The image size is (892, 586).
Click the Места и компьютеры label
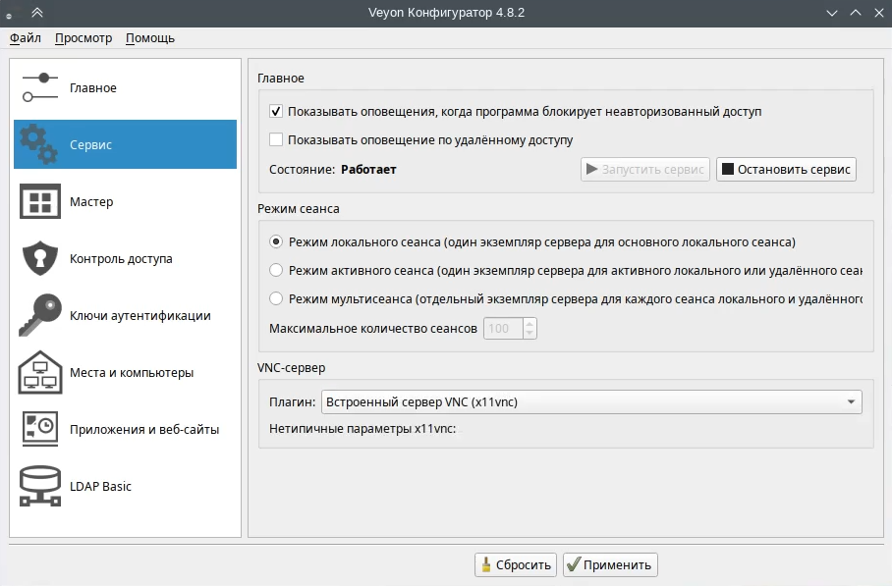point(132,373)
